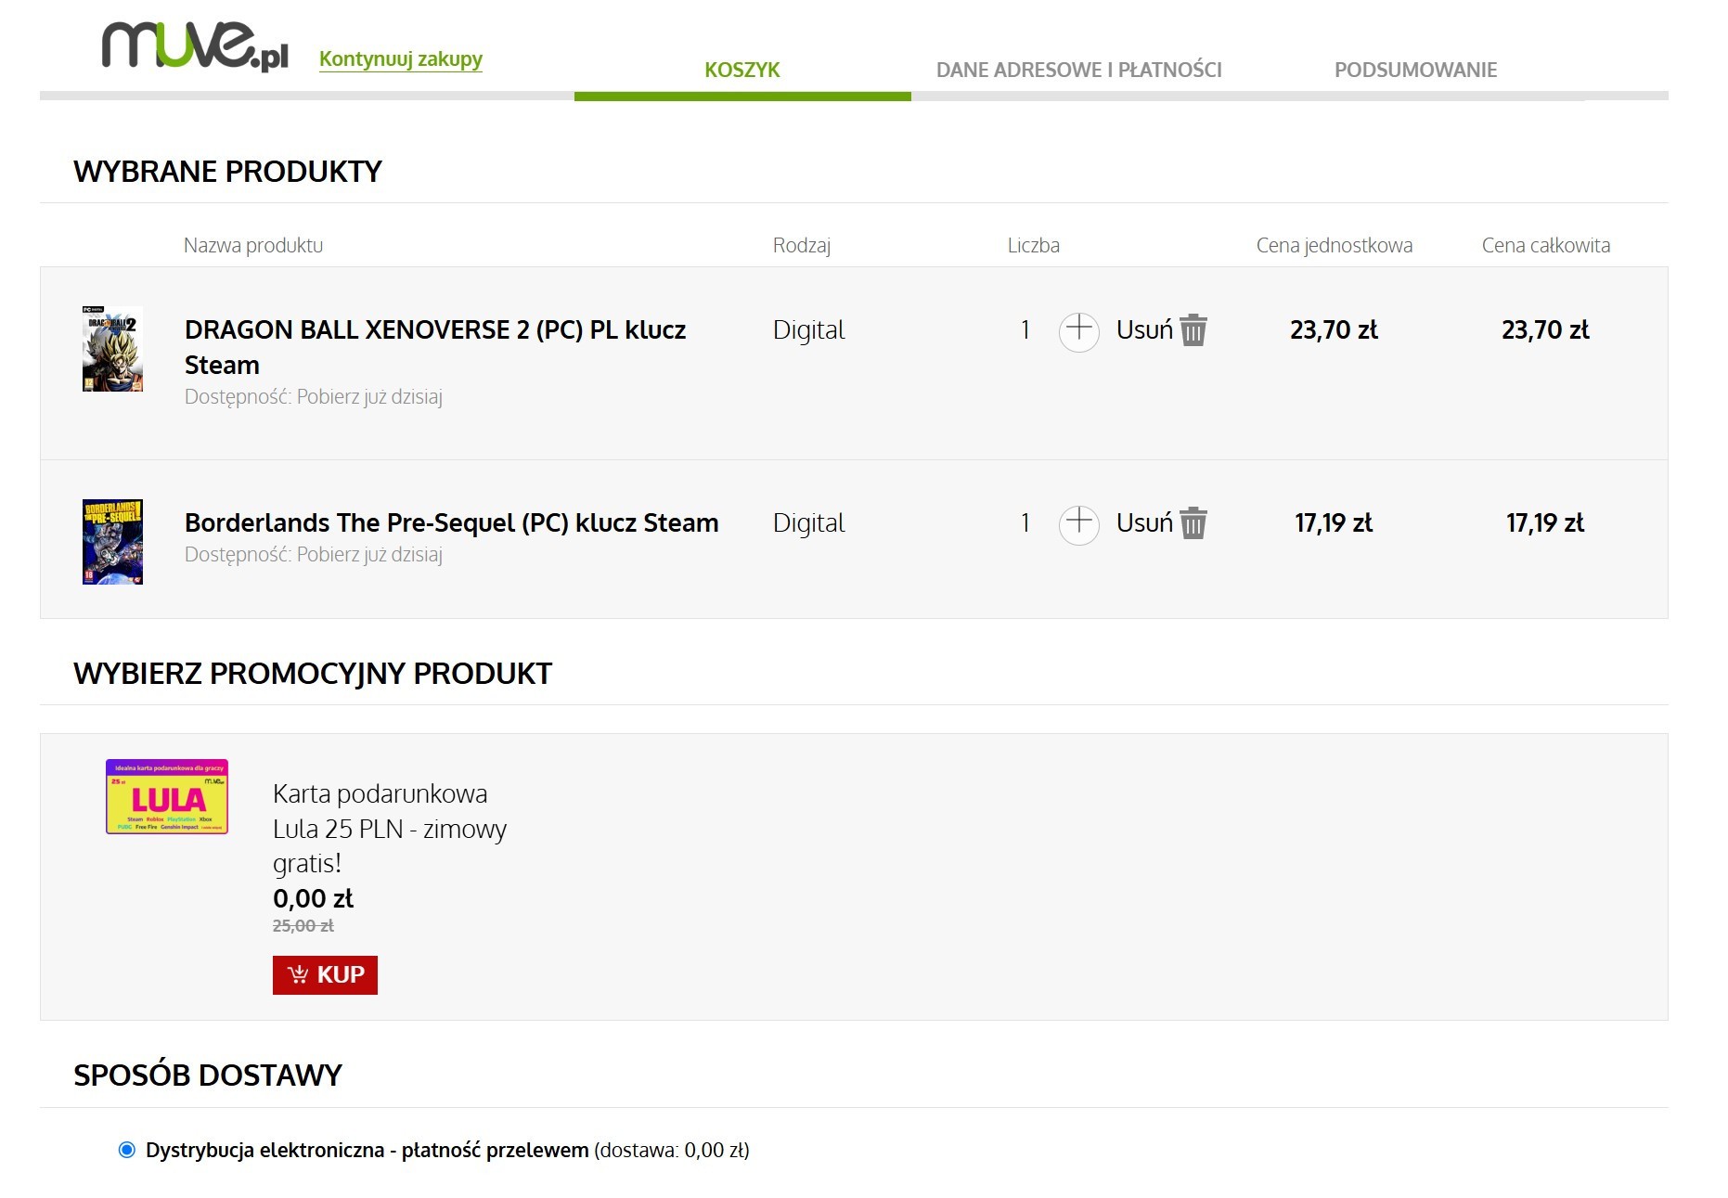Screen dimensions: 1728x1198
Task: Click Karta podarunkowa Lula 25 PLN title
Action: [390, 828]
